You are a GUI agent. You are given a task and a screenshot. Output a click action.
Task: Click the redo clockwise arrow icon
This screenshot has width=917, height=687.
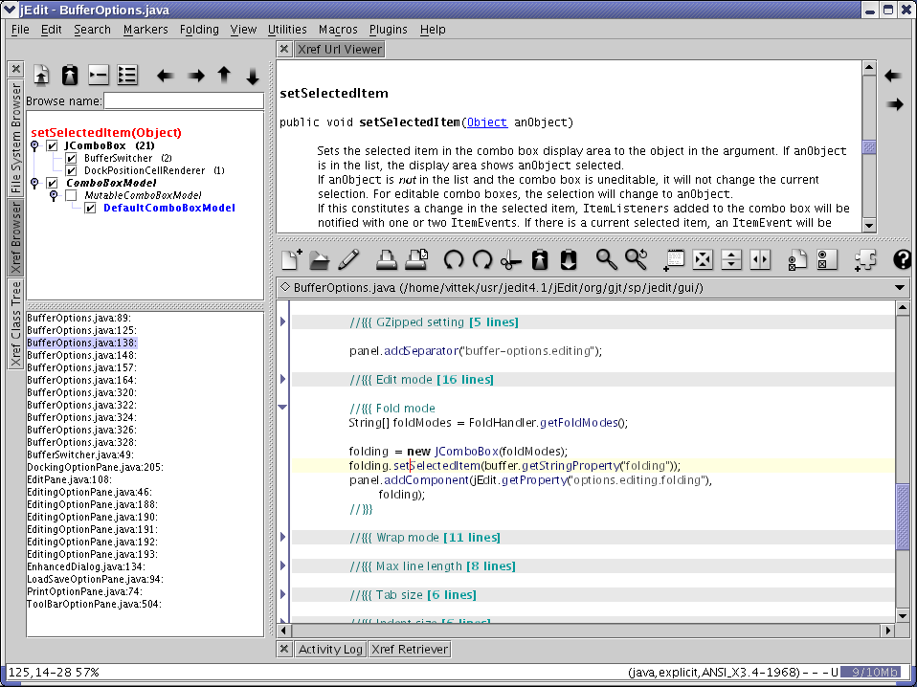[x=482, y=259]
